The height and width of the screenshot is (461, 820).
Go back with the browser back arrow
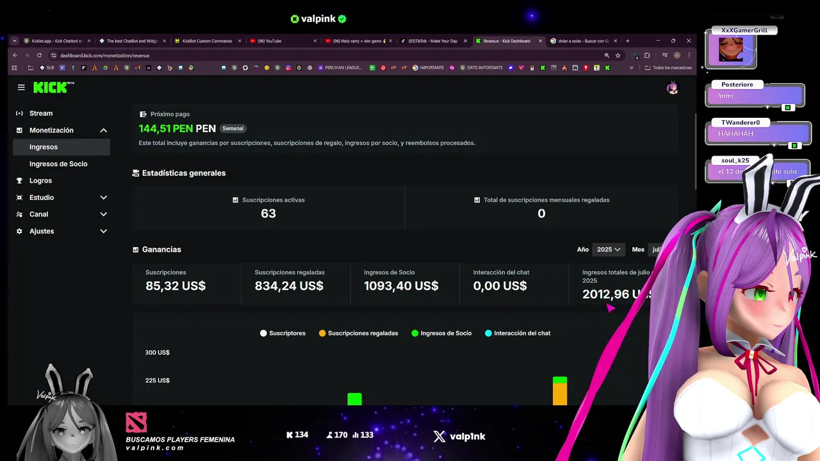point(15,55)
